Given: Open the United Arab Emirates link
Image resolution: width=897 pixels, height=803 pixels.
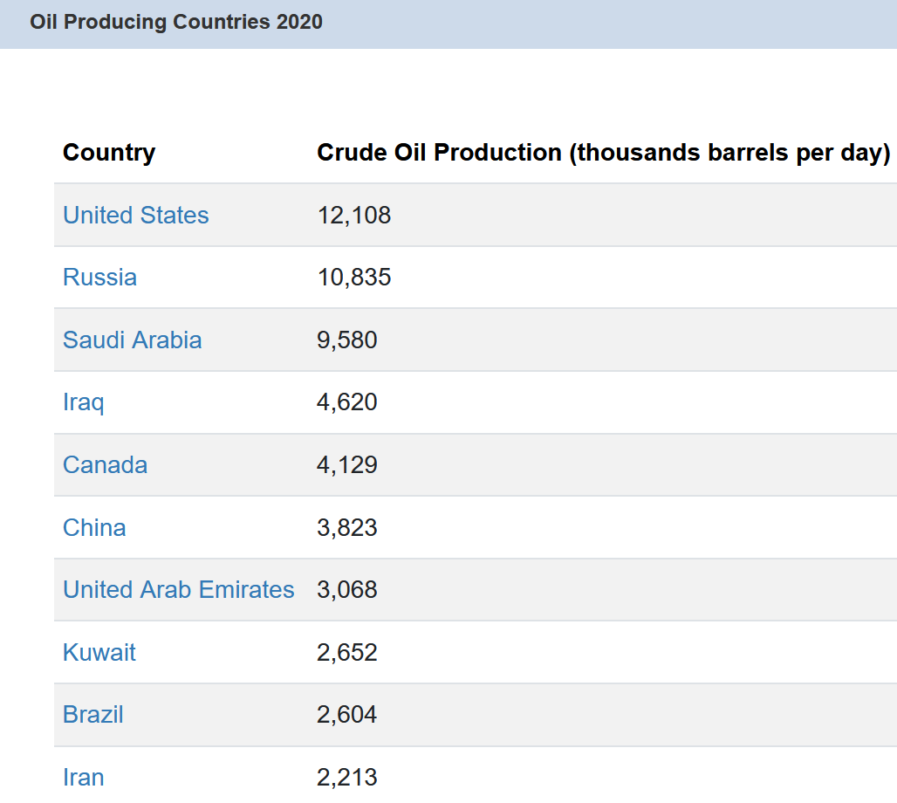Looking at the screenshot, I should coord(179,590).
